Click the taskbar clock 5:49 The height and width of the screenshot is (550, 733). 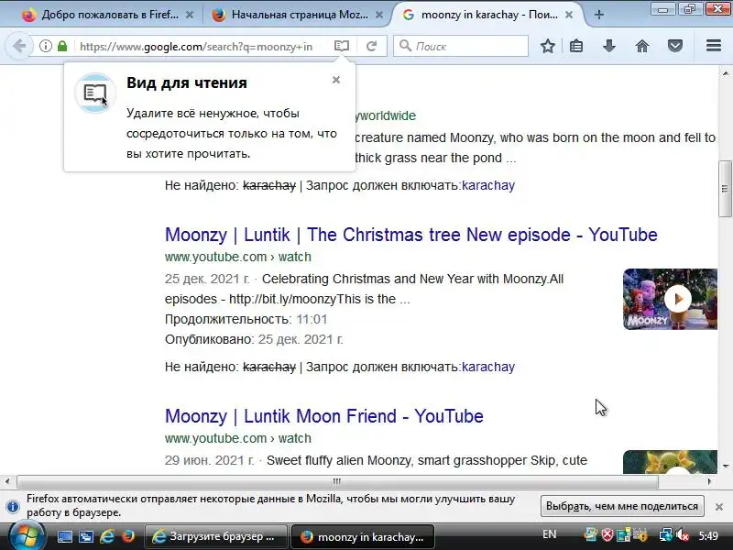coord(708,536)
